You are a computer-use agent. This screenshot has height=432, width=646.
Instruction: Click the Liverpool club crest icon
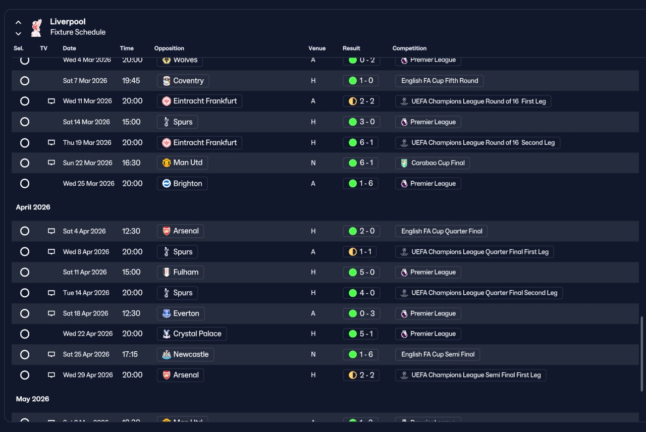click(36, 28)
